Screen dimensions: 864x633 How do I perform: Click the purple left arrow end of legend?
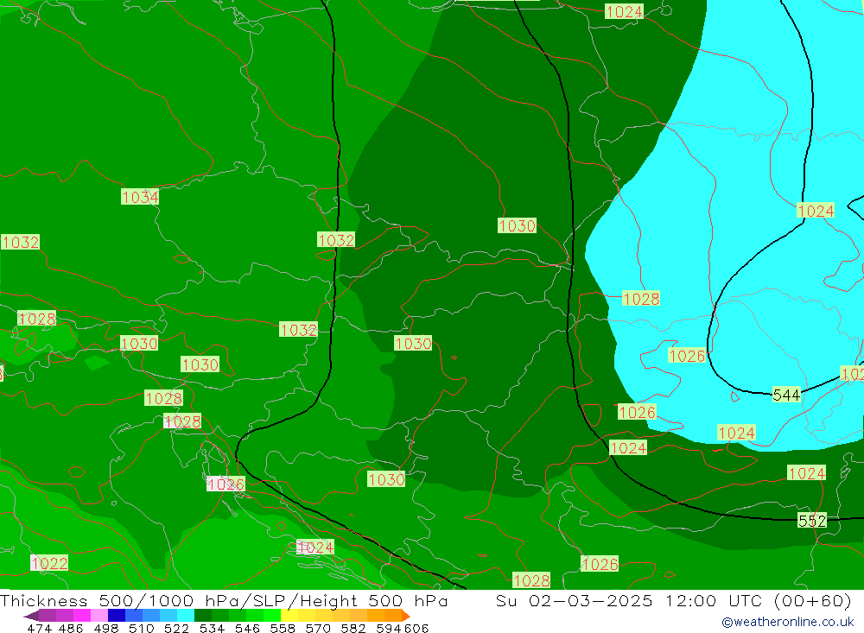coord(31,616)
